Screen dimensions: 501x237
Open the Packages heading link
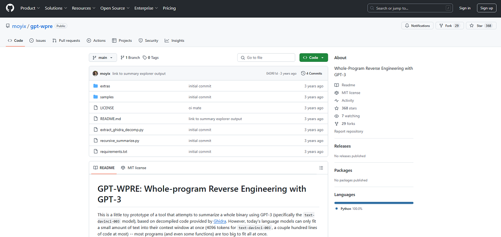coord(343,170)
